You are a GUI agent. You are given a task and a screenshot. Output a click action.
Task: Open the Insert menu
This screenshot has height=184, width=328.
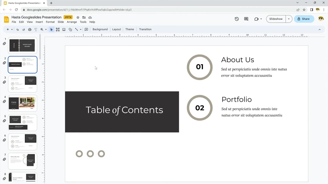click(x=39, y=22)
